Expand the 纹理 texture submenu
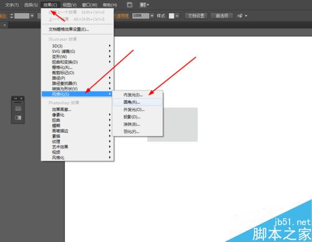 pyautogui.click(x=77, y=142)
